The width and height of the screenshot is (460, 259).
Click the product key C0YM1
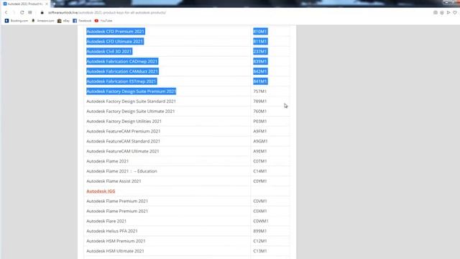point(260,181)
